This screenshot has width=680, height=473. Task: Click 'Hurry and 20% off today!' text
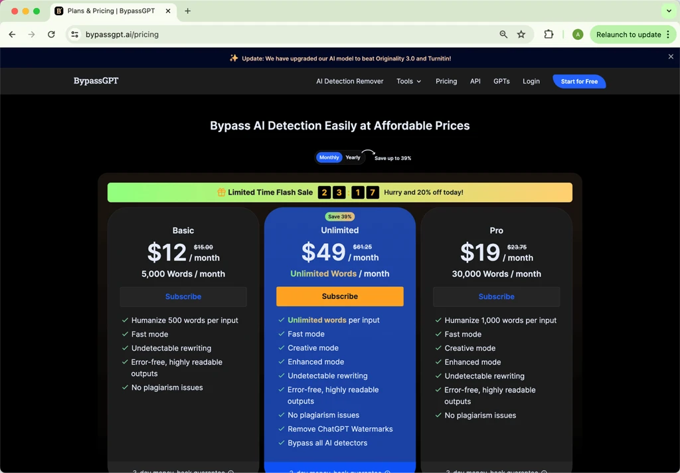423,192
